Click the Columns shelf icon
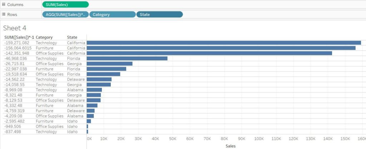Screen dimensions: 366x149 click(4, 4)
